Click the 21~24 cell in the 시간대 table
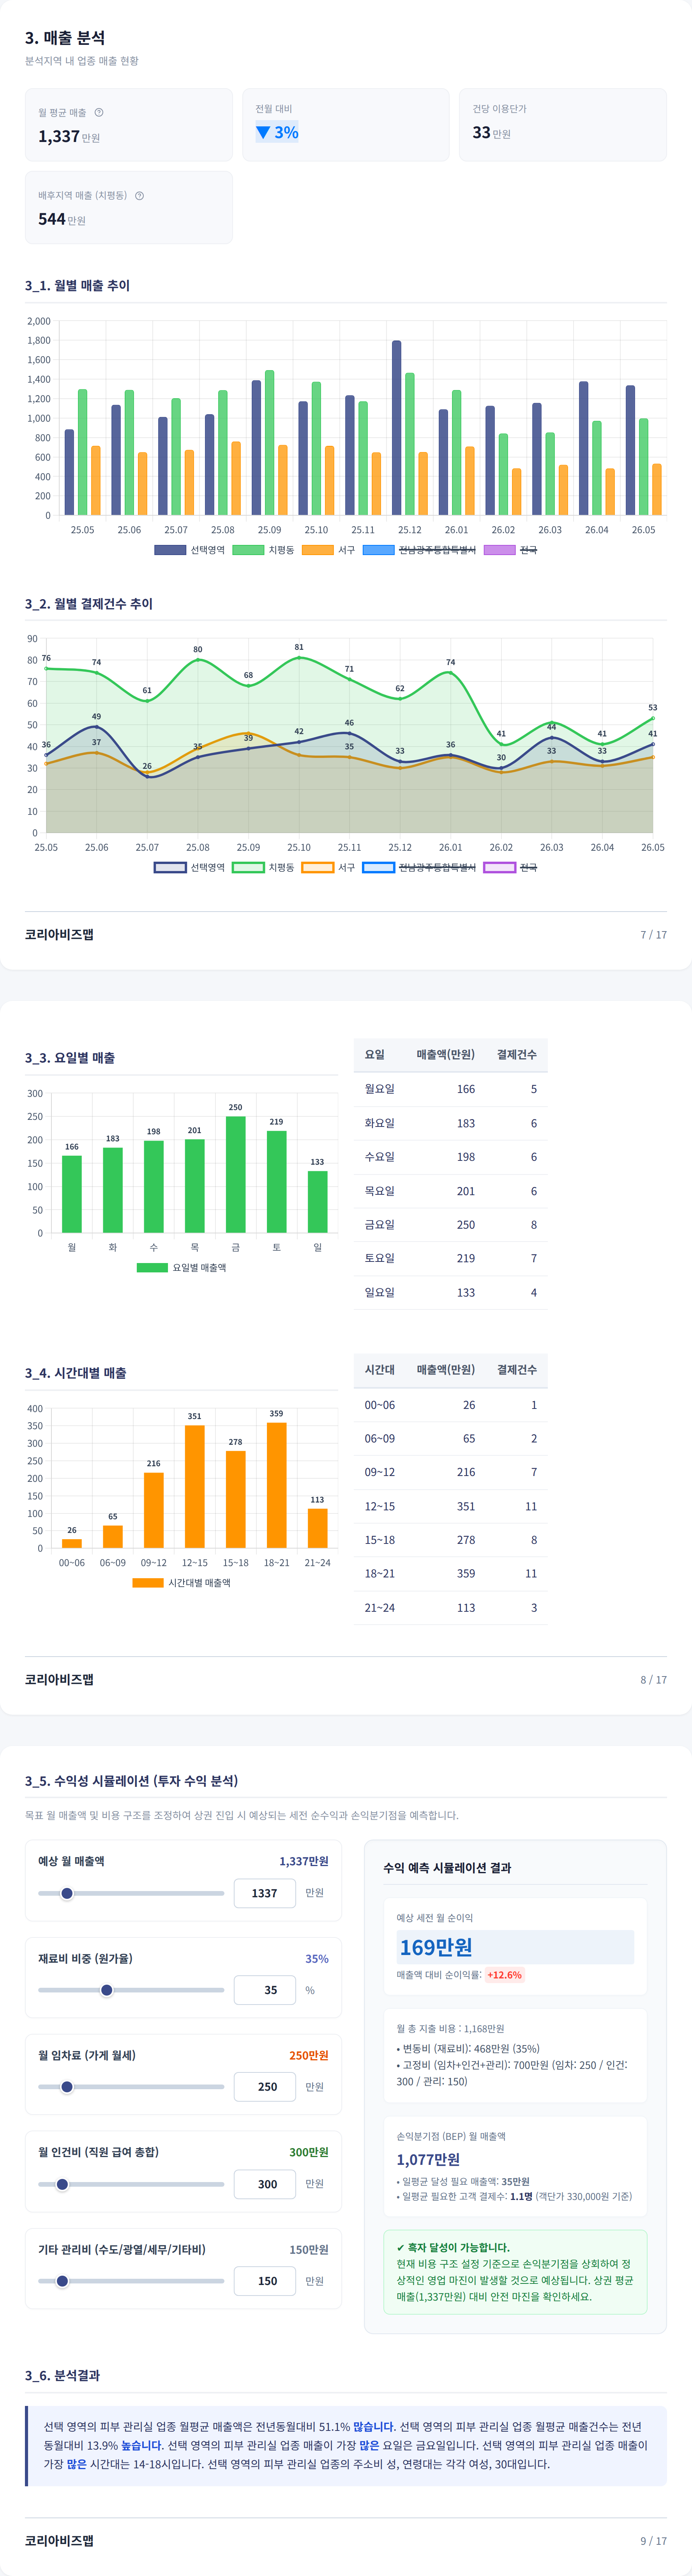The width and height of the screenshot is (692, 2576). tap(380, 1608)
